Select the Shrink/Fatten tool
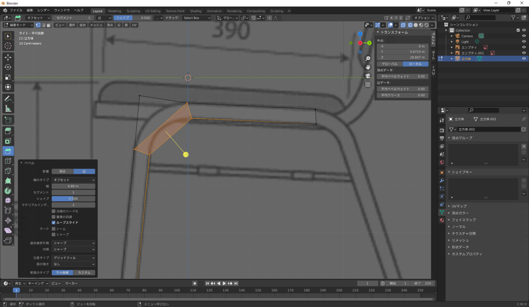This screenshot has width=529, height=307. tap(8, 220)
